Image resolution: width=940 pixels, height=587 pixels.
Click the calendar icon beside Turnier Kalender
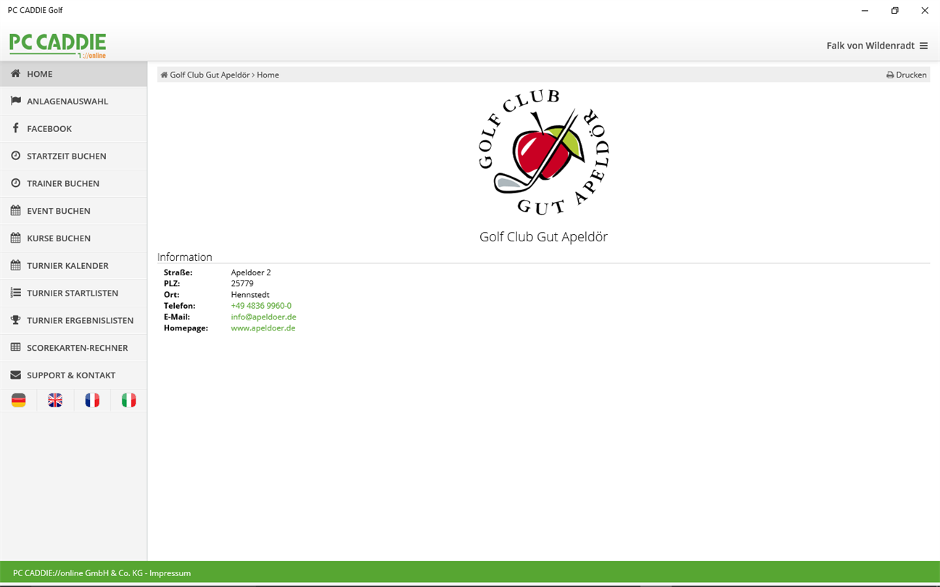point(15,265)
